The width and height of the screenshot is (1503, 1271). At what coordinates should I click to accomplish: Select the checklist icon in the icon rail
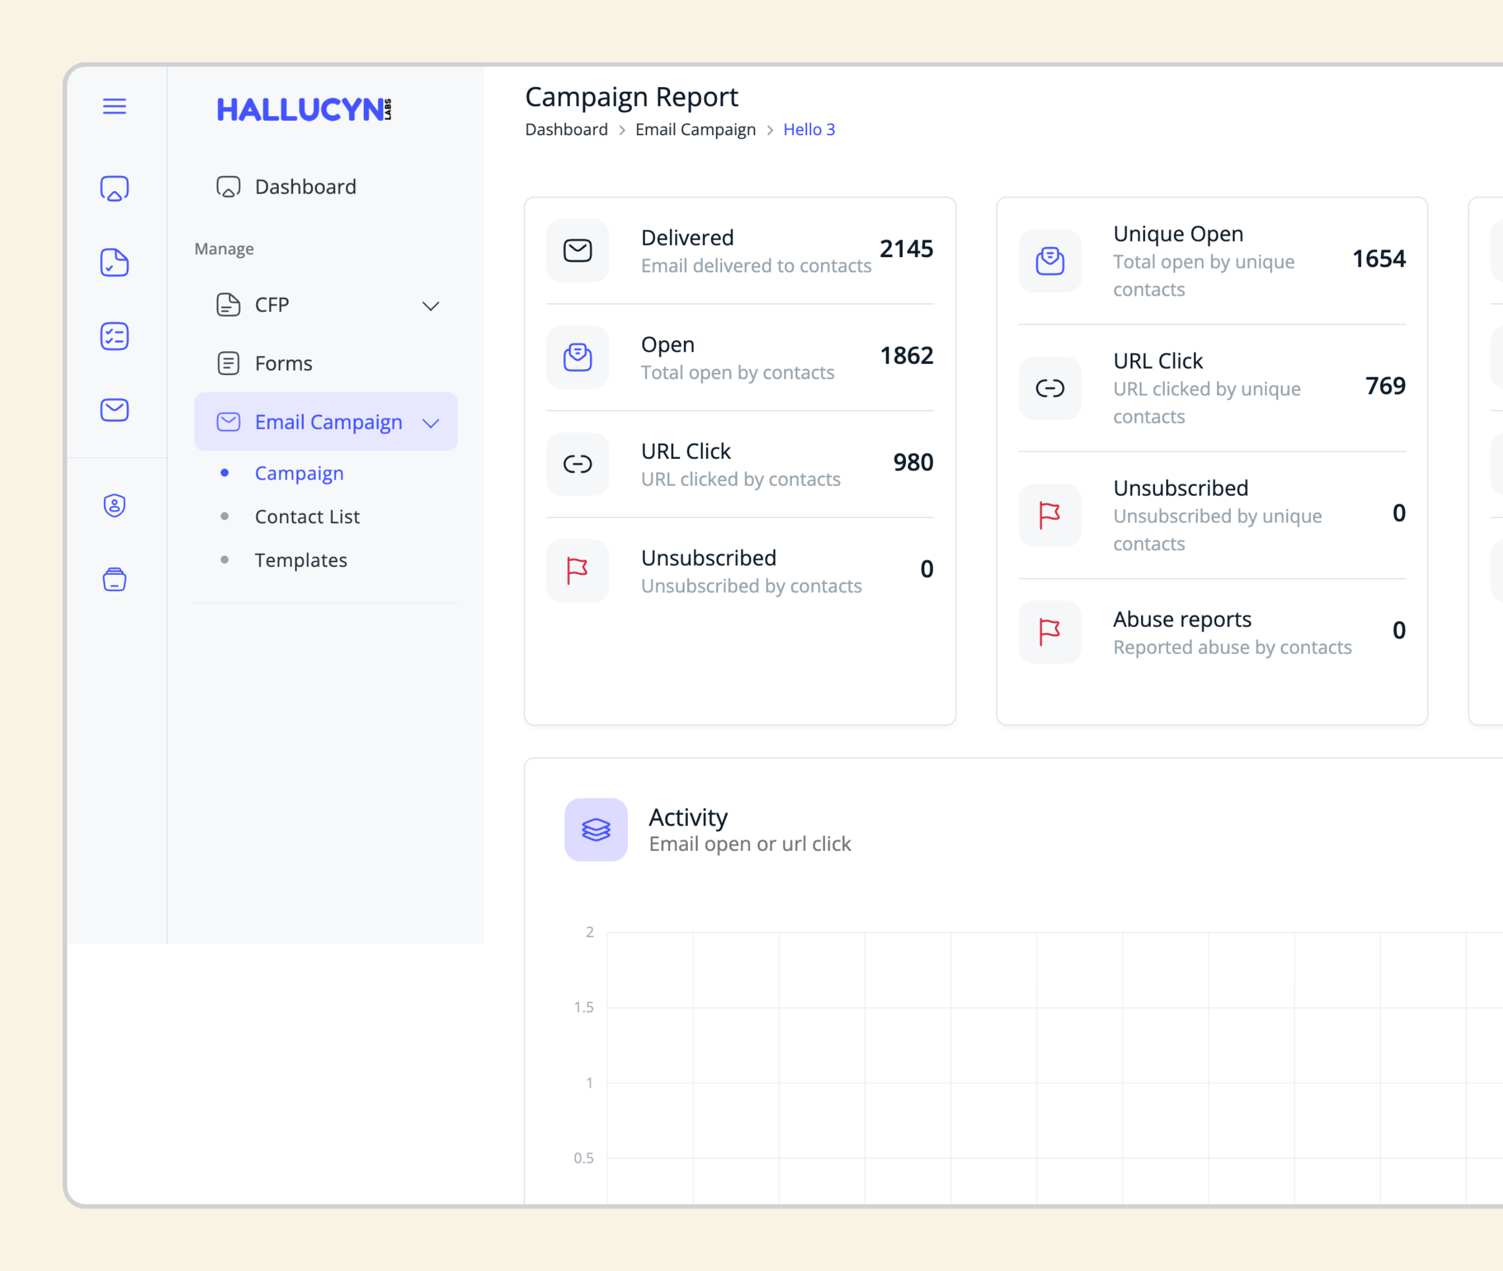point(114,336)
